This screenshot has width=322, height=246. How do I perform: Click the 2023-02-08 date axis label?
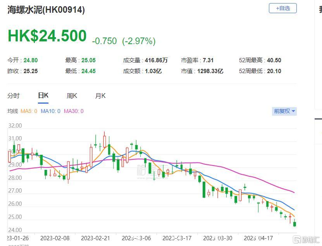55,238
